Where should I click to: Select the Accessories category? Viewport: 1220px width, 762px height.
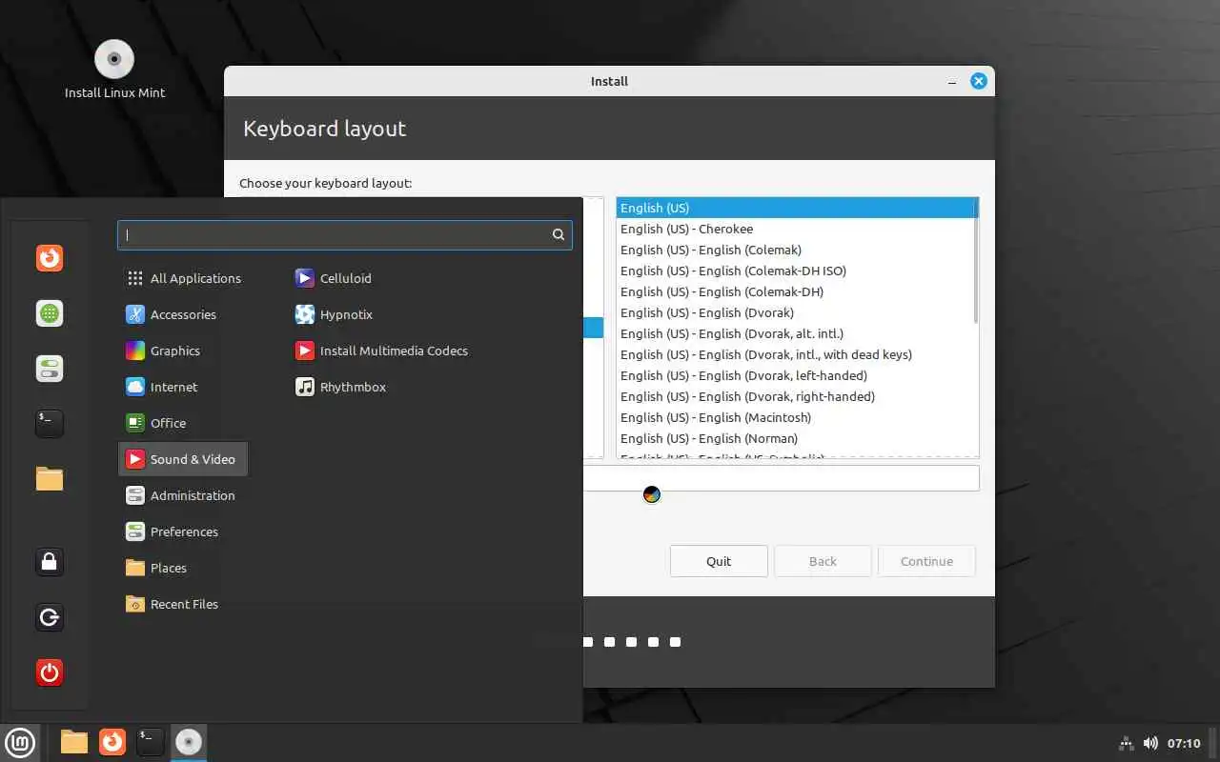tap(183, 314)
